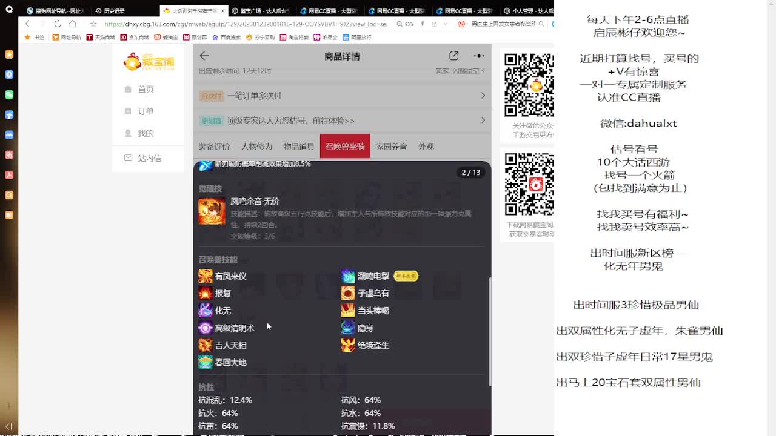The height and width of the screenshot is (436, 776).
Task: Open the red PDF icon in browser sidebar
Action: tap(9, 175)
